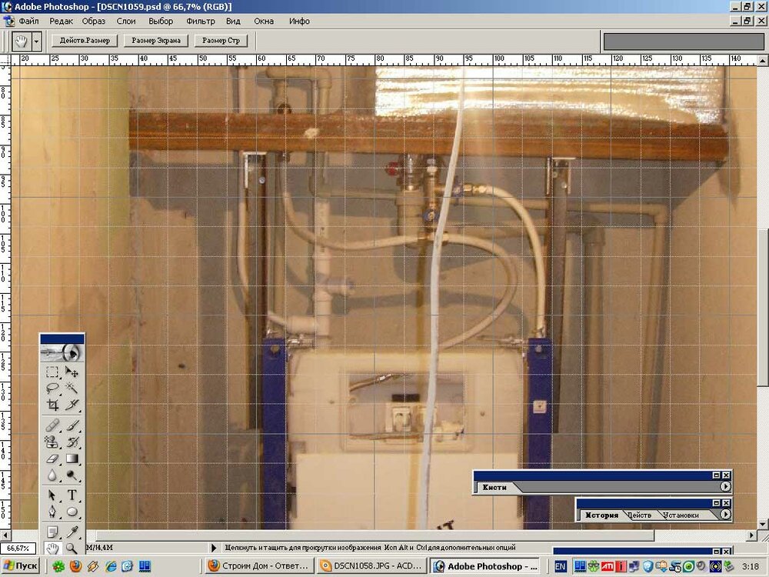Open the Фильтр menu
The height and width of the screenshot is (577, 769).
[201, 21]
